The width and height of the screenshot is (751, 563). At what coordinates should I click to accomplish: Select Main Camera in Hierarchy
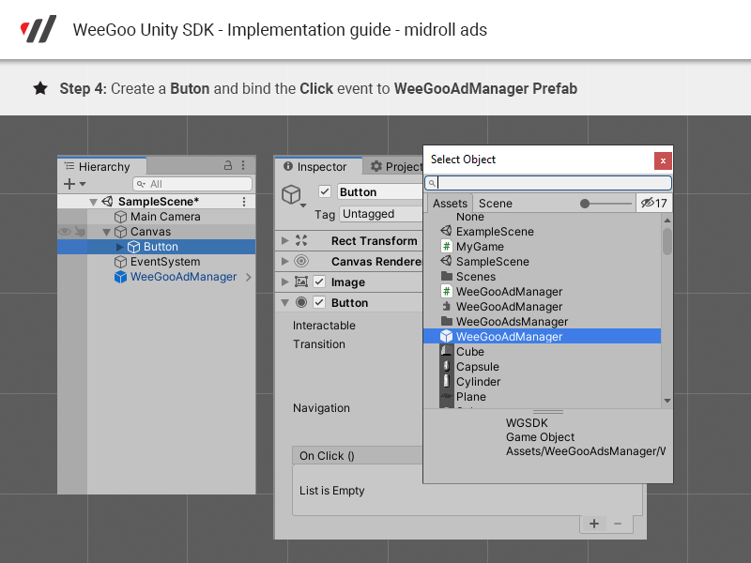(x=165, y=217)
